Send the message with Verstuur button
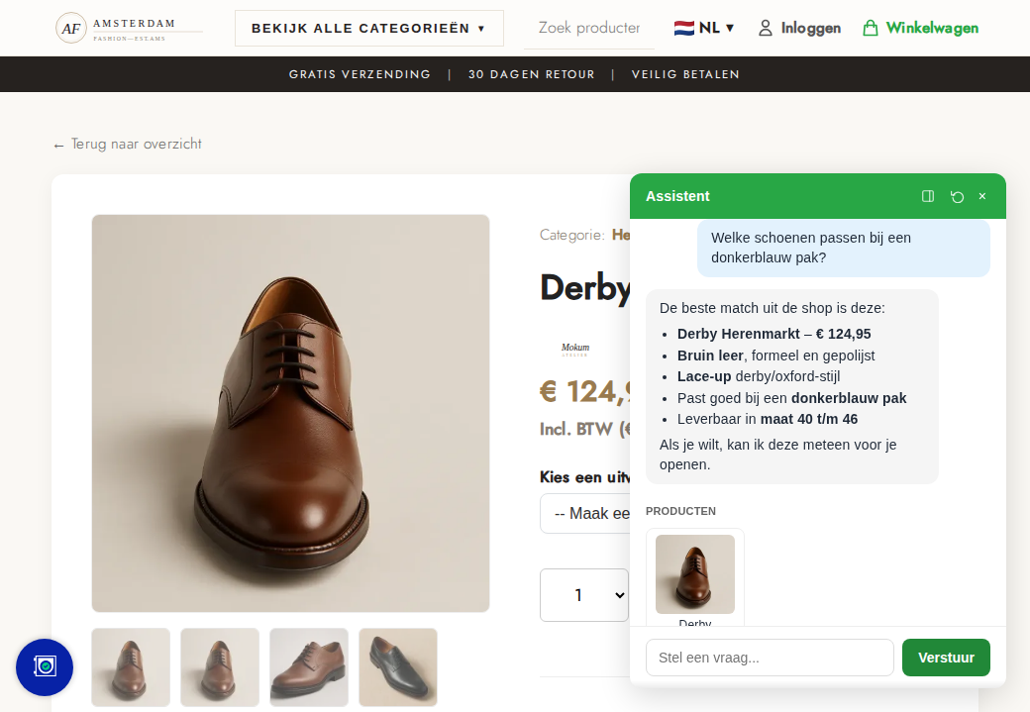The image size is (1030, 712). pyautogui.click(x=946, y=658)
